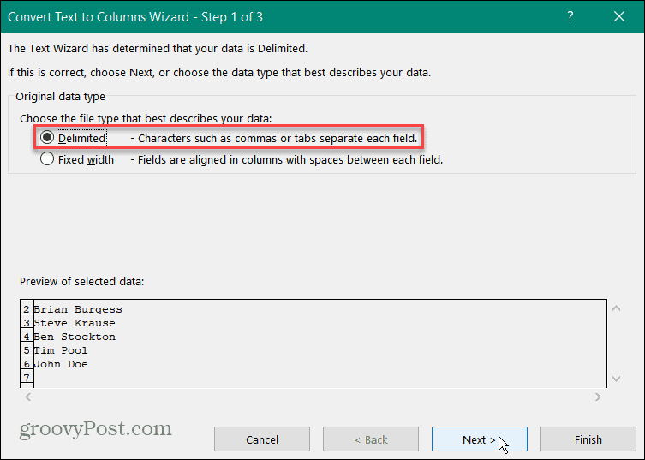Image resolution: width=645 pixels, height=460 pixels.
Task: Click the Ben Stockton preview row
Action: pyautogui.click(x=75, y=337)
